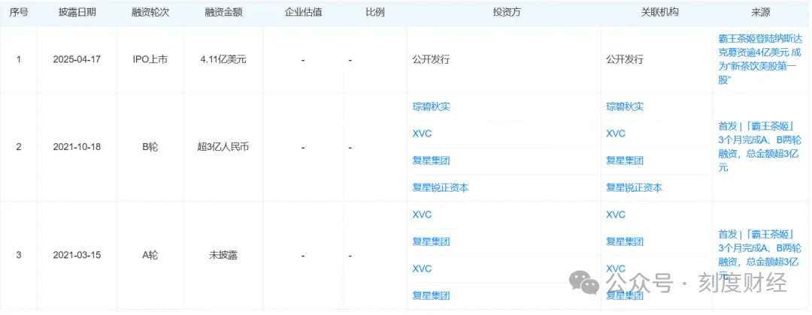Open 复星锐正资本 in the 投资方 column

tap(440, 188)
